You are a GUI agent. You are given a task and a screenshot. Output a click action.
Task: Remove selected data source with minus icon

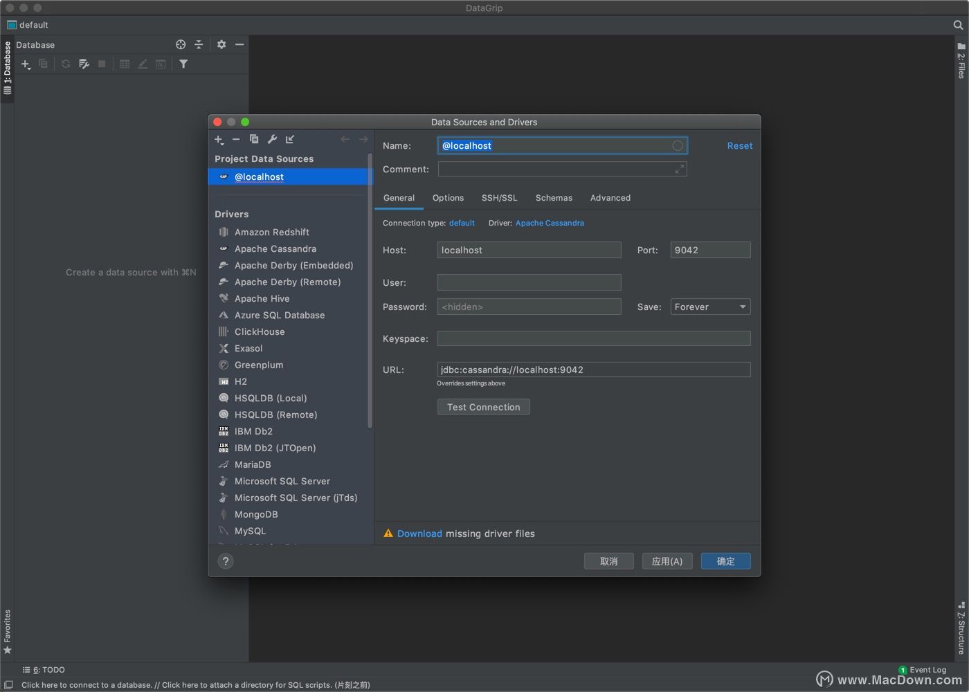[x=236, y=139]
